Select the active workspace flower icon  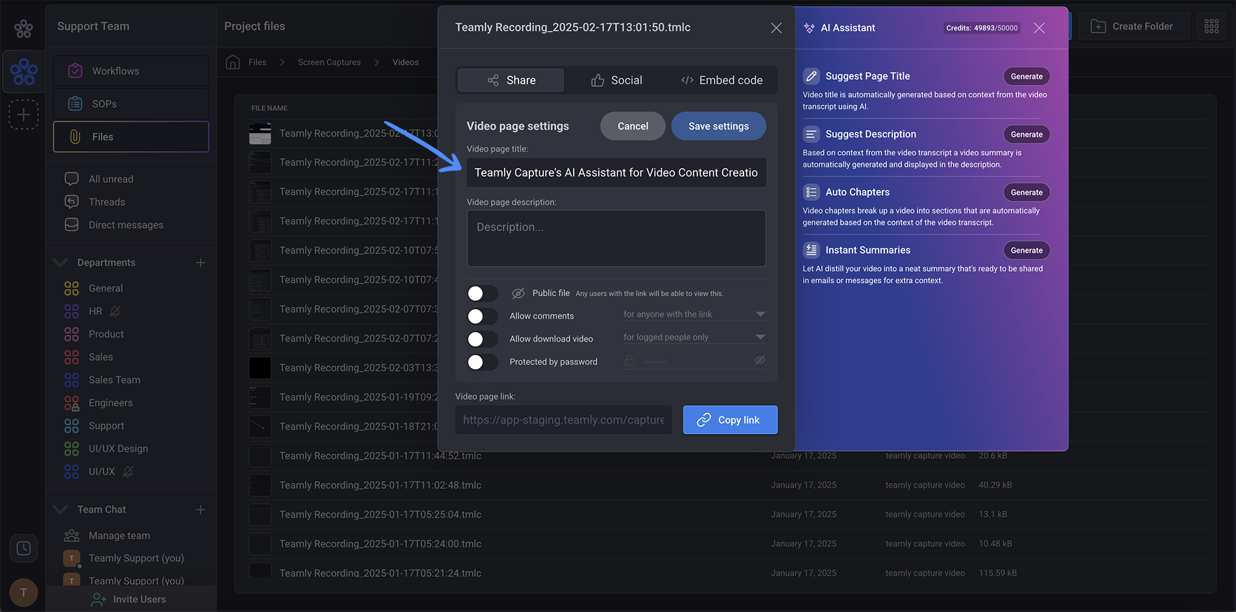23,71
